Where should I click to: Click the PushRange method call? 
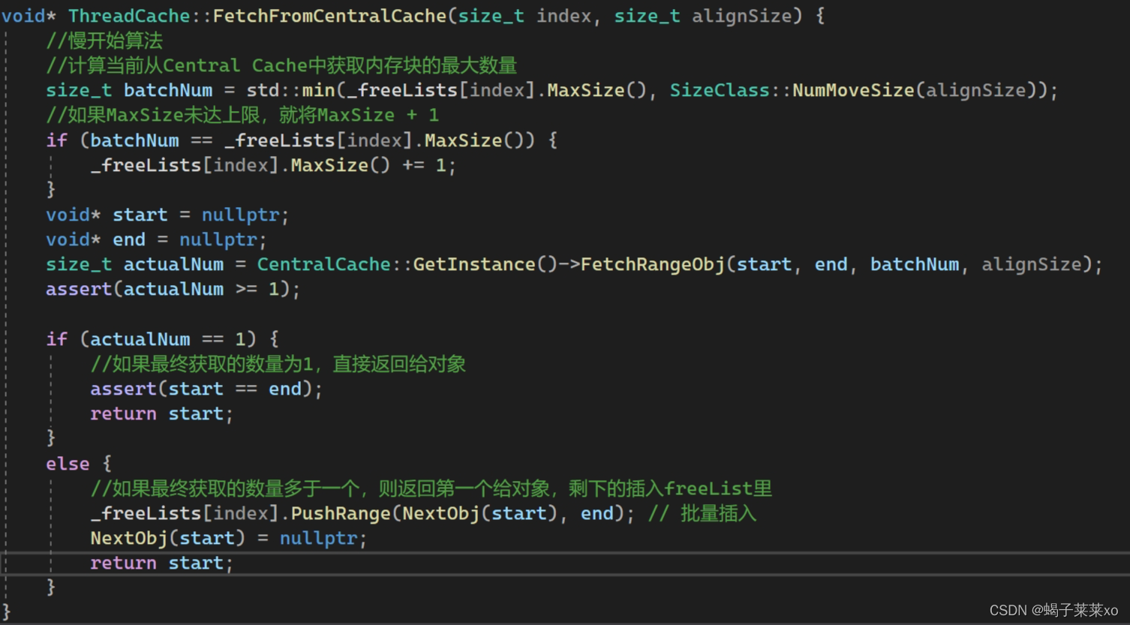click(344, 513)
